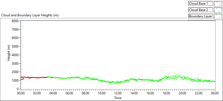Click the 08:00 time axis label

pyautogui.click(x=86, y=93)
